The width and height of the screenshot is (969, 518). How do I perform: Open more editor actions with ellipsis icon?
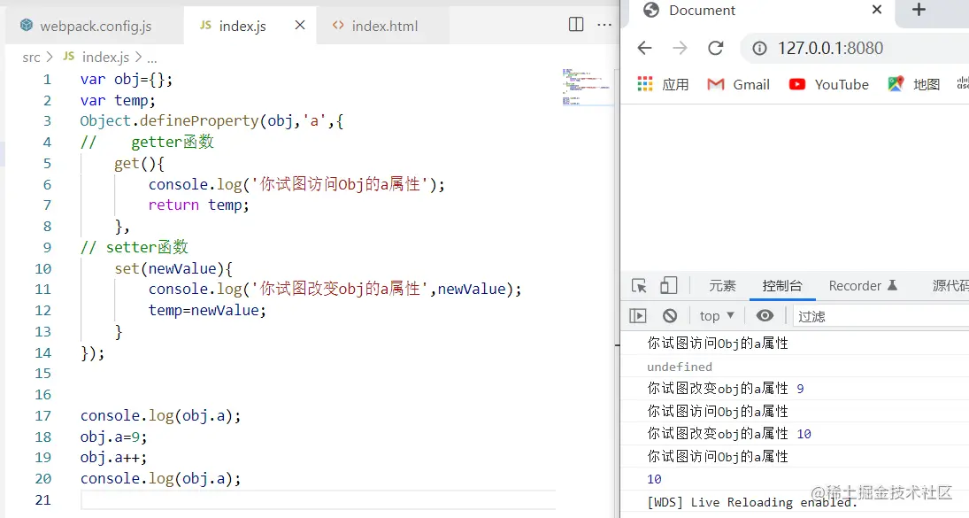point(605,24)
